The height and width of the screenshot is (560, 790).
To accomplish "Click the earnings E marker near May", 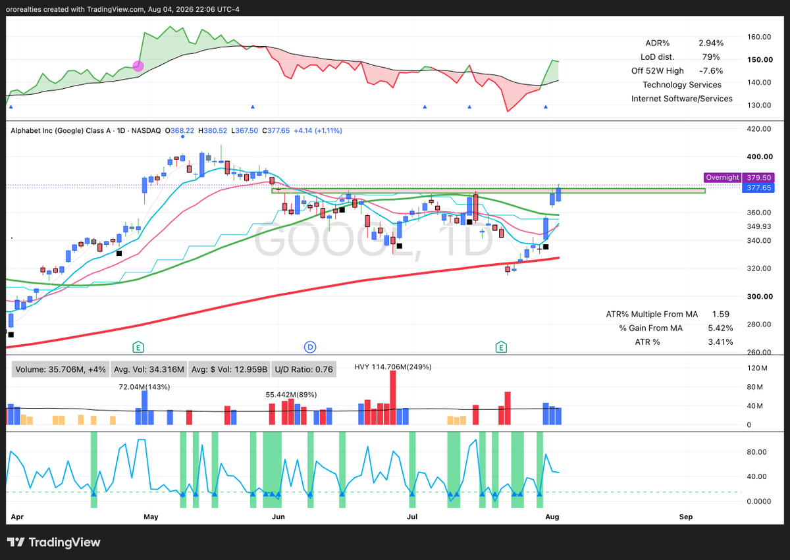I will point(138,346).
